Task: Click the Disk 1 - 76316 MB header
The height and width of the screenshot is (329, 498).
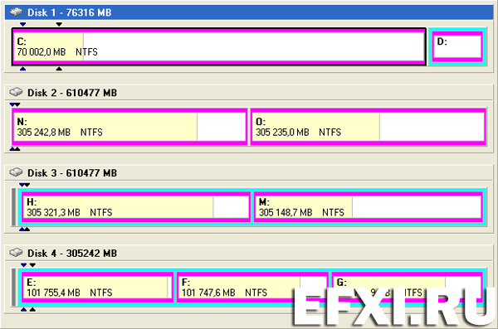Action: 249,12
